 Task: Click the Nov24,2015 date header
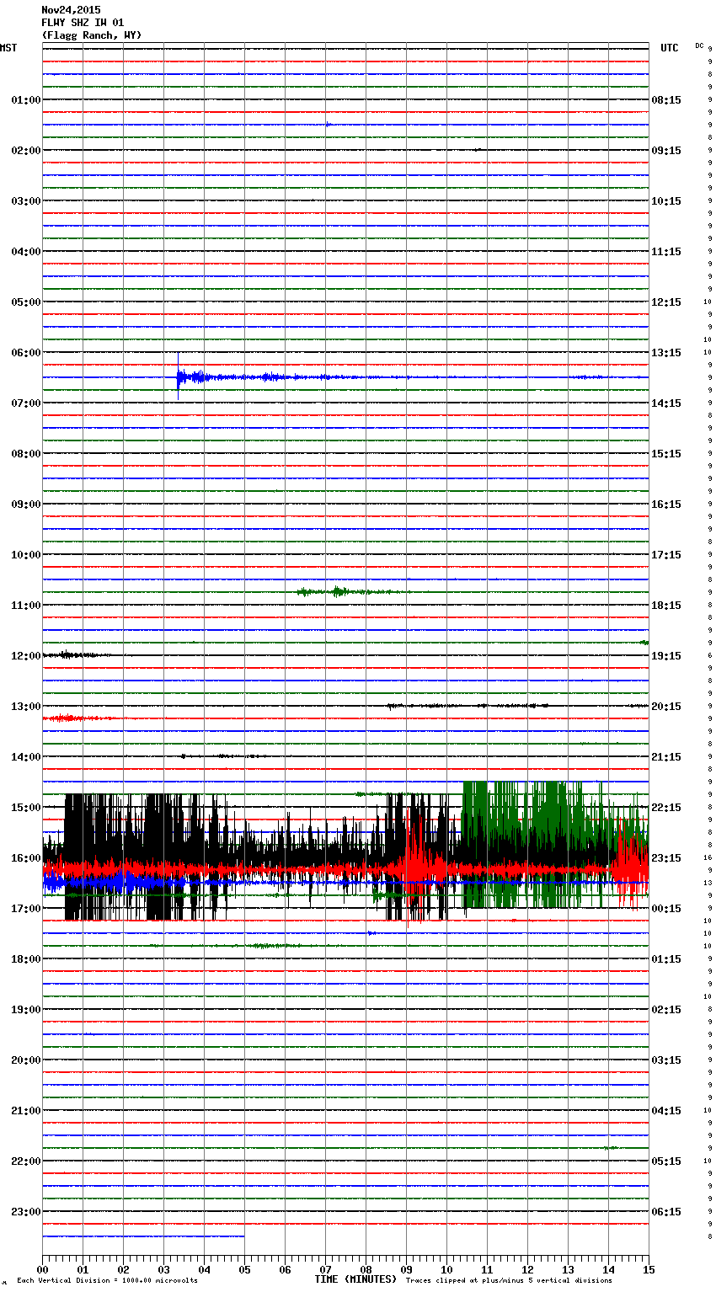click(x=71, y=10)
